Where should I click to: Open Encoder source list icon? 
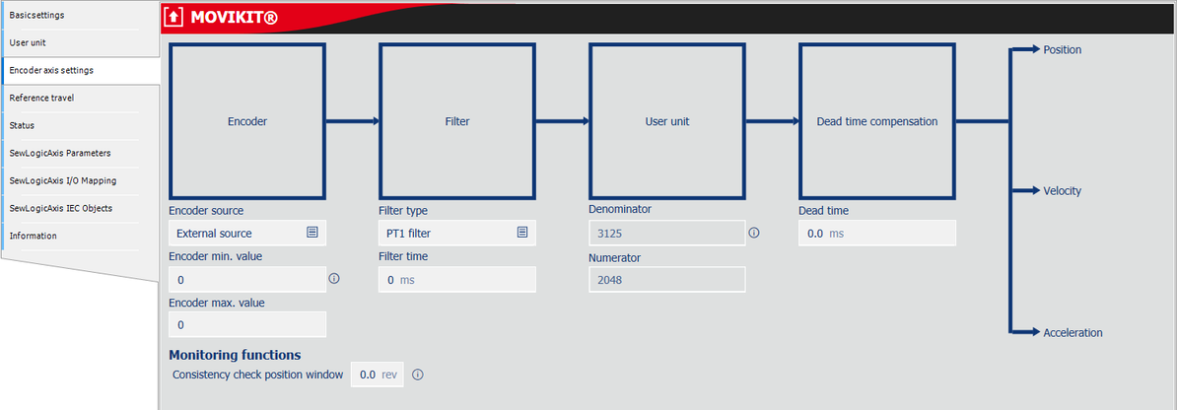pyautogui.click(x=312, y=233)
